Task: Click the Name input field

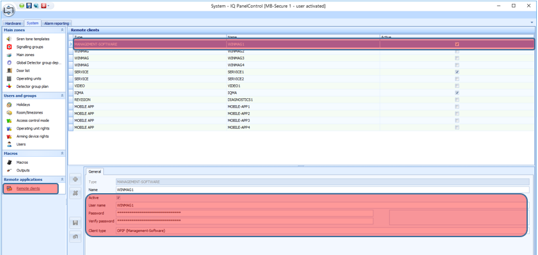Action: [323, 189]
